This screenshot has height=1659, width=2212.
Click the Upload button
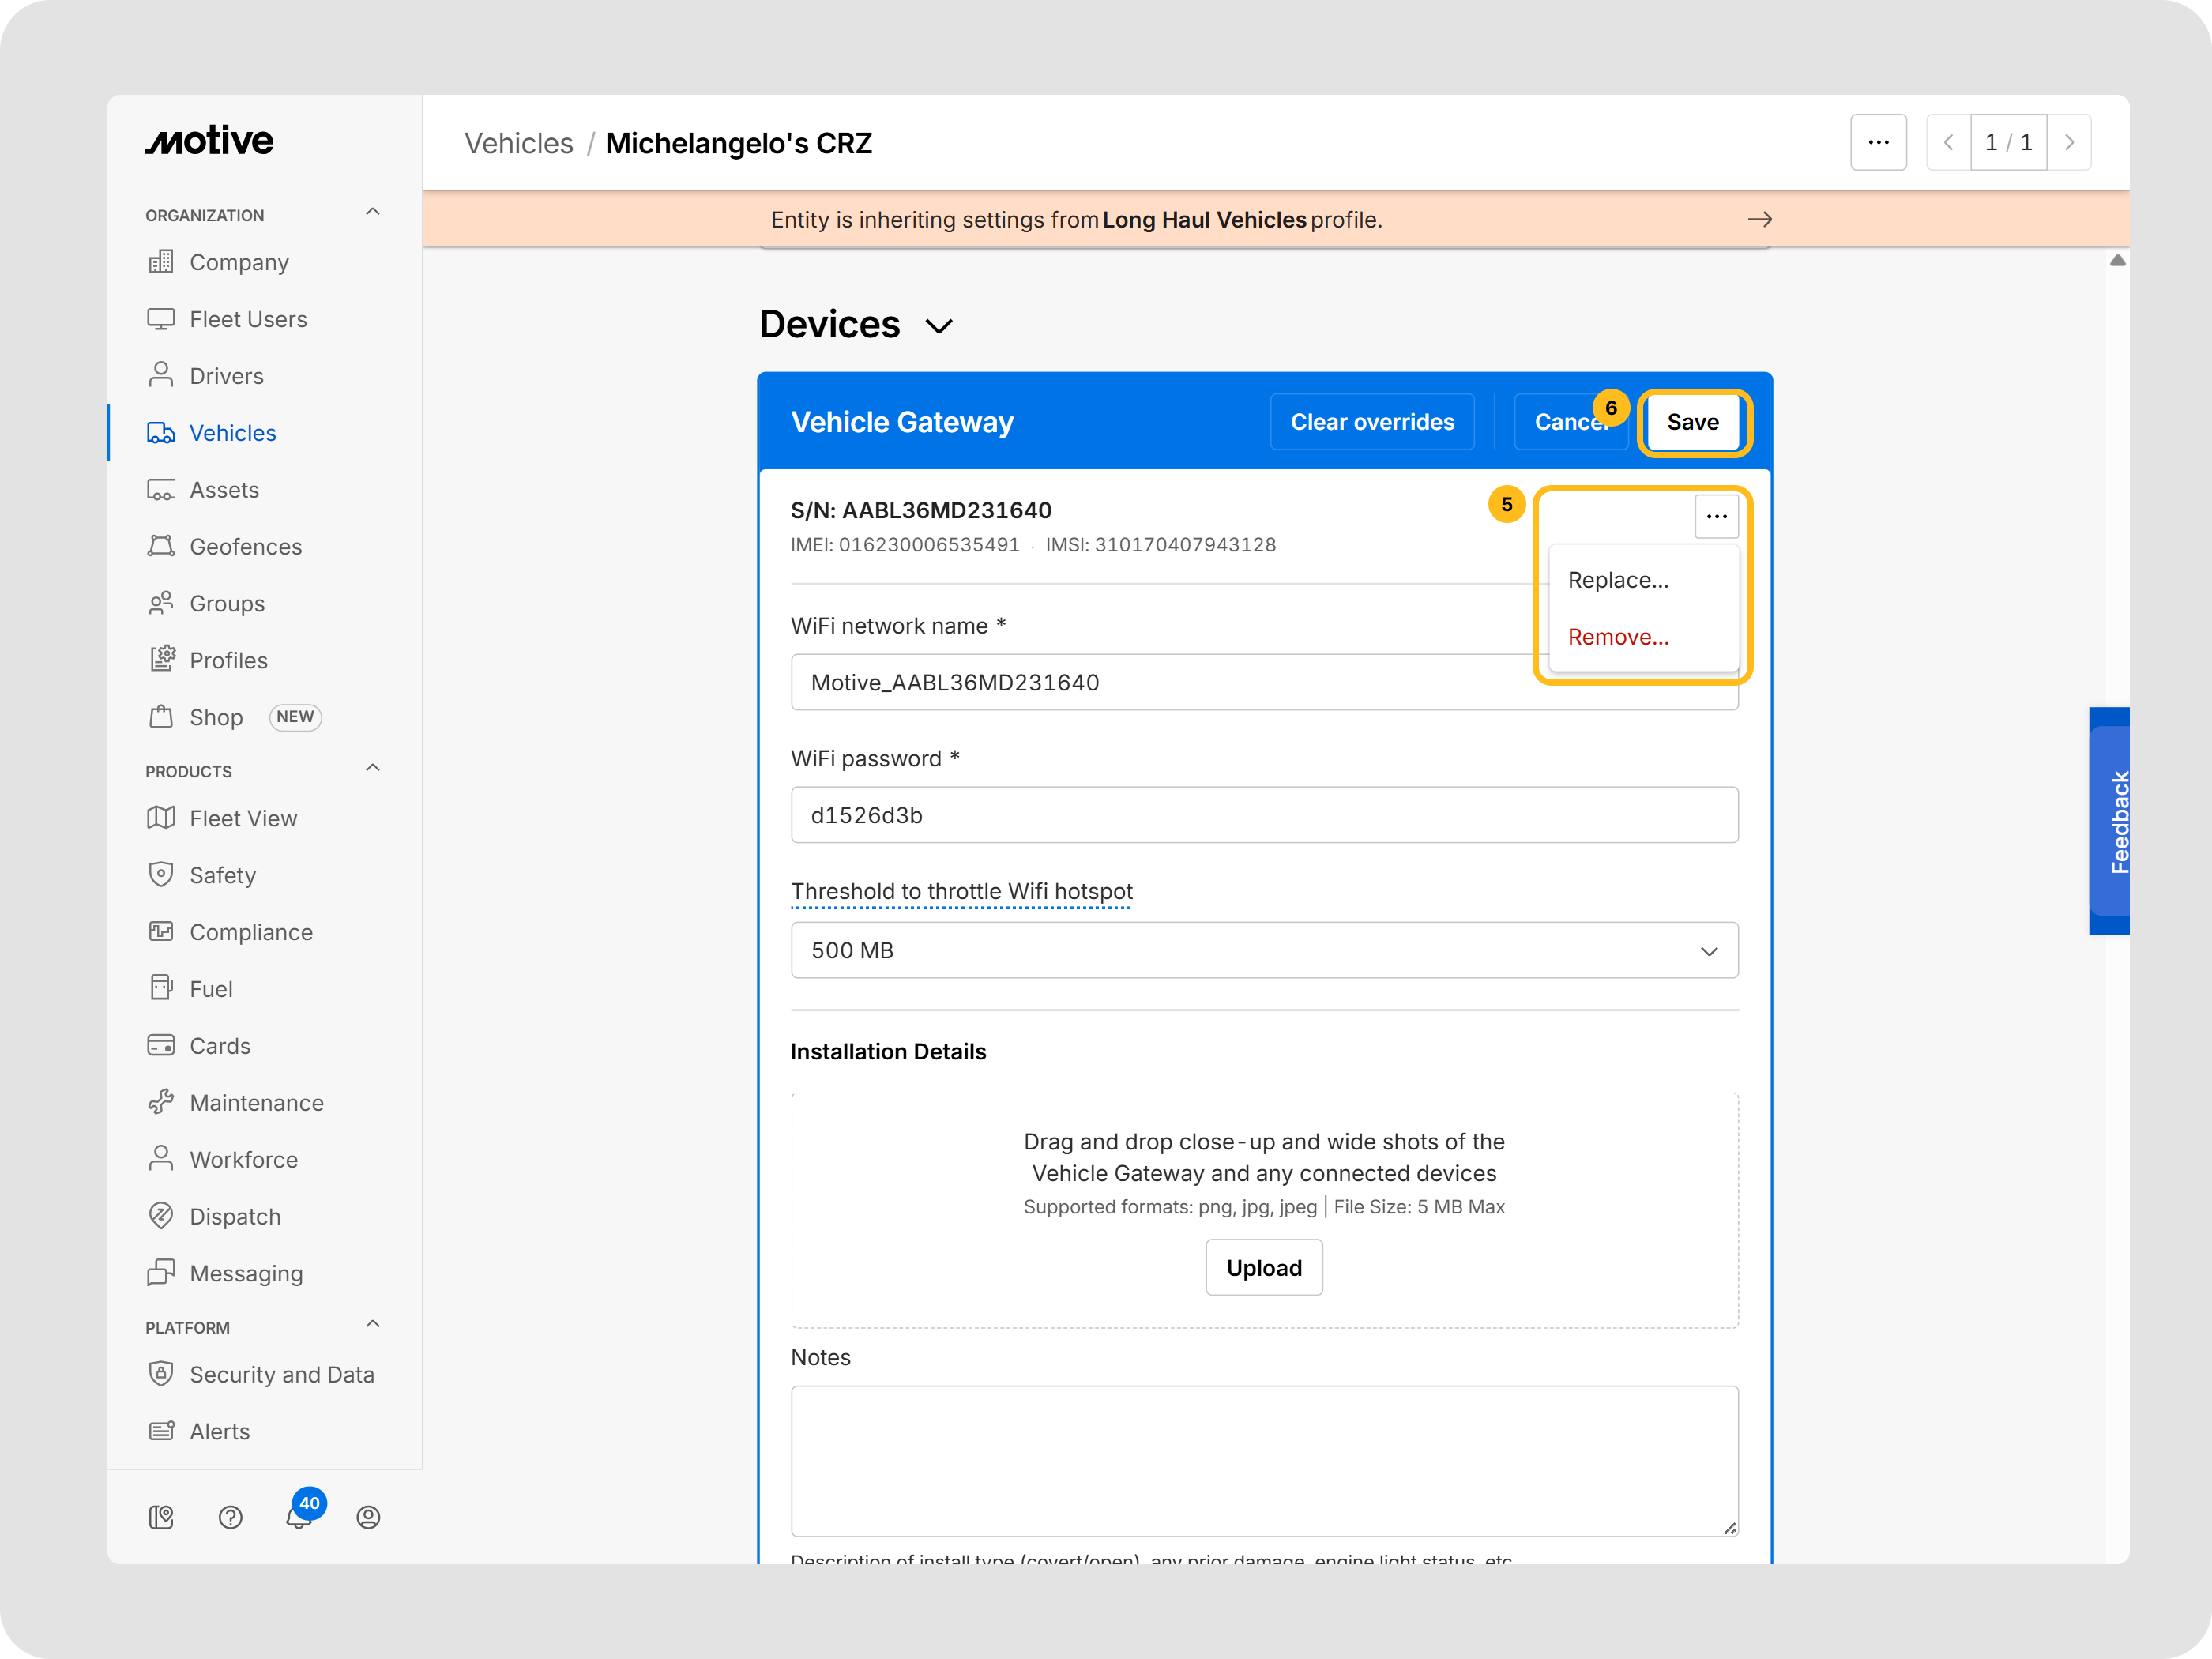tap(1263, 1268)
